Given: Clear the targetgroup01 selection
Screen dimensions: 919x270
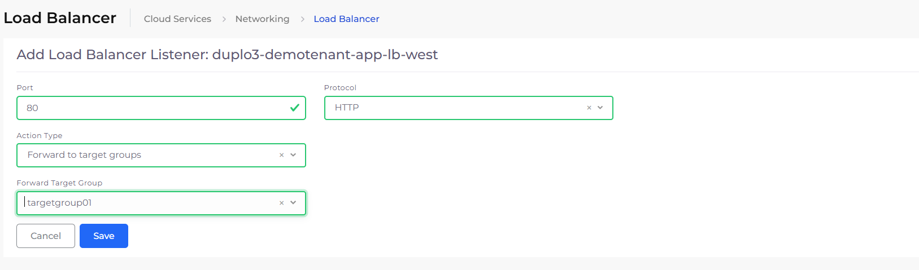Looking at the screenshot, I should pyautogui.click(x=281, y=203).
